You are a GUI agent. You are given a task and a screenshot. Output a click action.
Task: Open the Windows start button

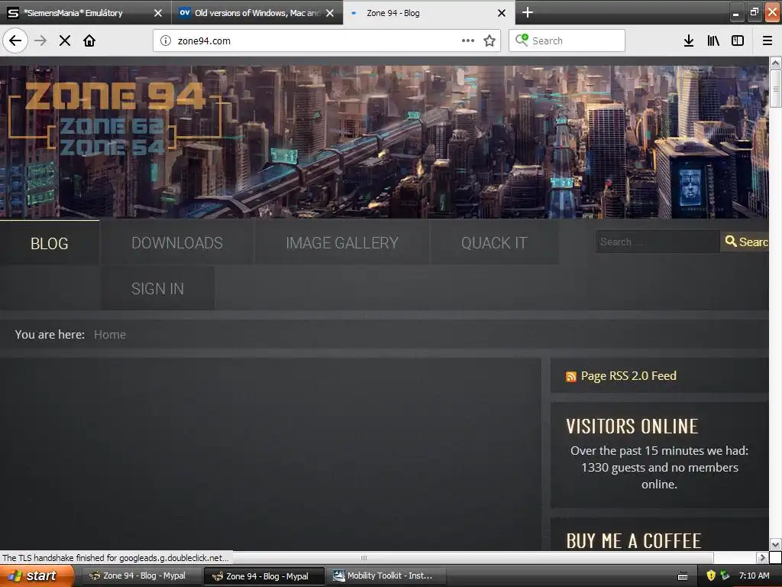[37, 576]
